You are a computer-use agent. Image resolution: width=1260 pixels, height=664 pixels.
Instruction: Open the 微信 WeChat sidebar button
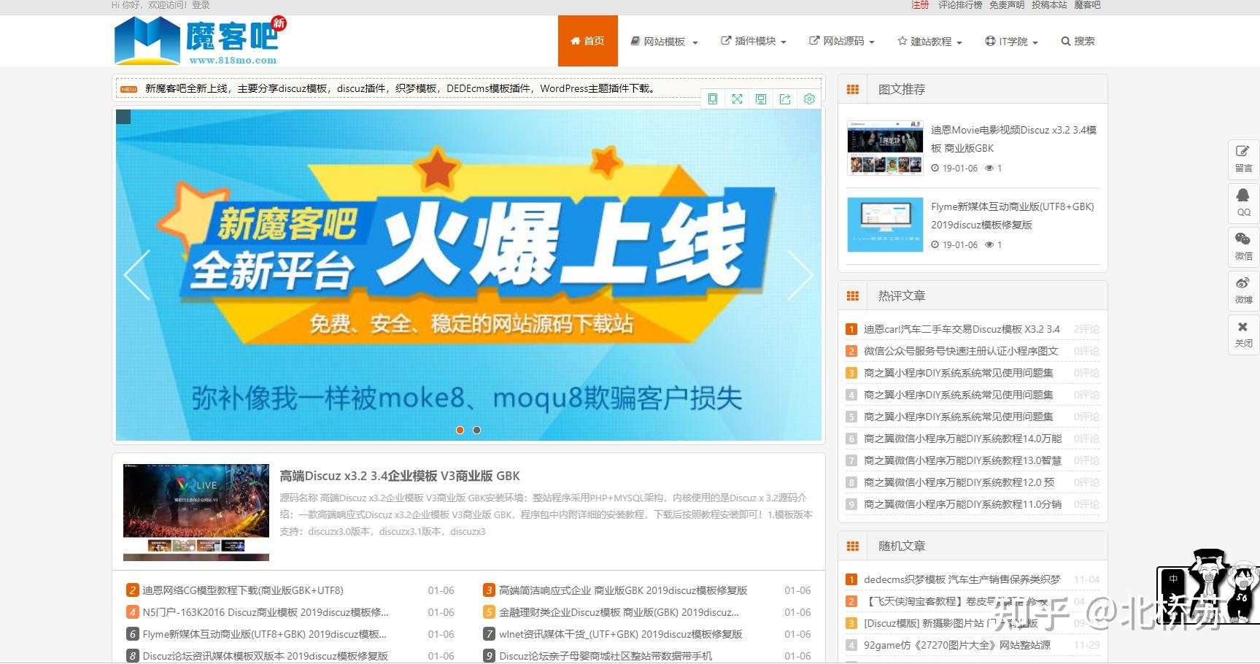(1243, 246)
